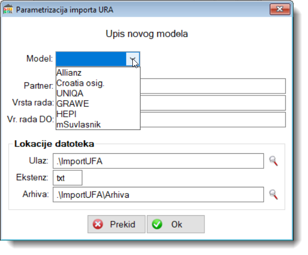The height and width of the screenshot is (255, 308).
Task: Click the application icon in title bar
Action: (8, 9)
